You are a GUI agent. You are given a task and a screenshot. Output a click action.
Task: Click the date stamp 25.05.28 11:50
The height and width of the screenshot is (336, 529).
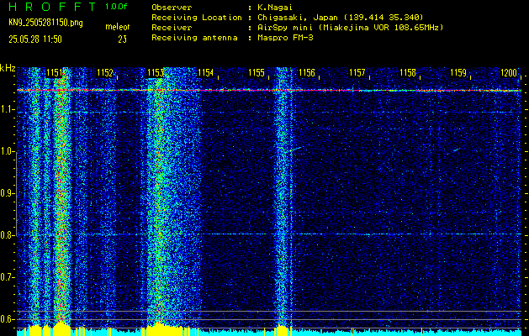tap(35, 39)
